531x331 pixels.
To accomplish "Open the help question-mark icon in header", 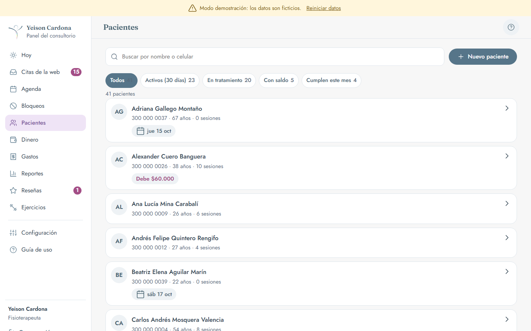I will pyautogui.click(x=511, y=27).
